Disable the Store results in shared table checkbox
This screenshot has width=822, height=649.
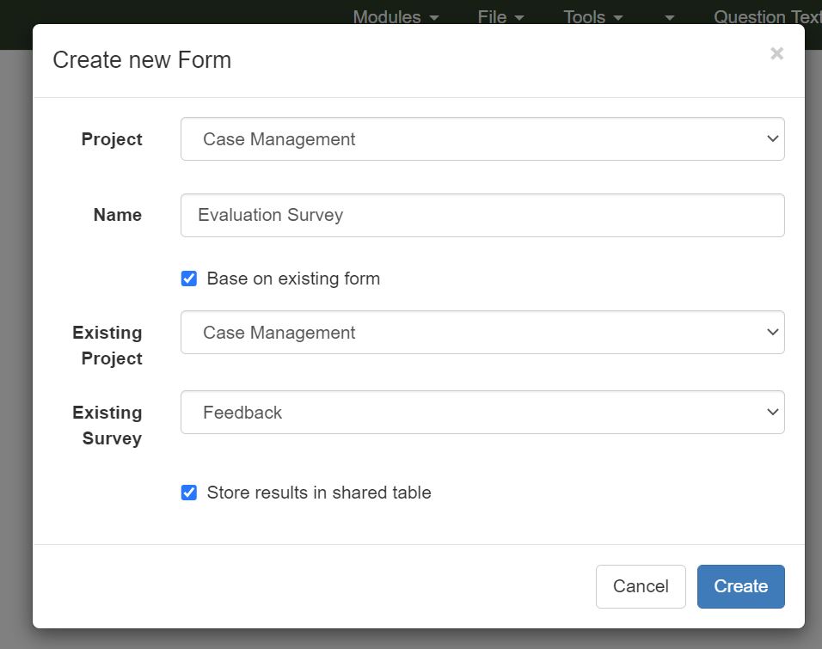pos(189,493)
